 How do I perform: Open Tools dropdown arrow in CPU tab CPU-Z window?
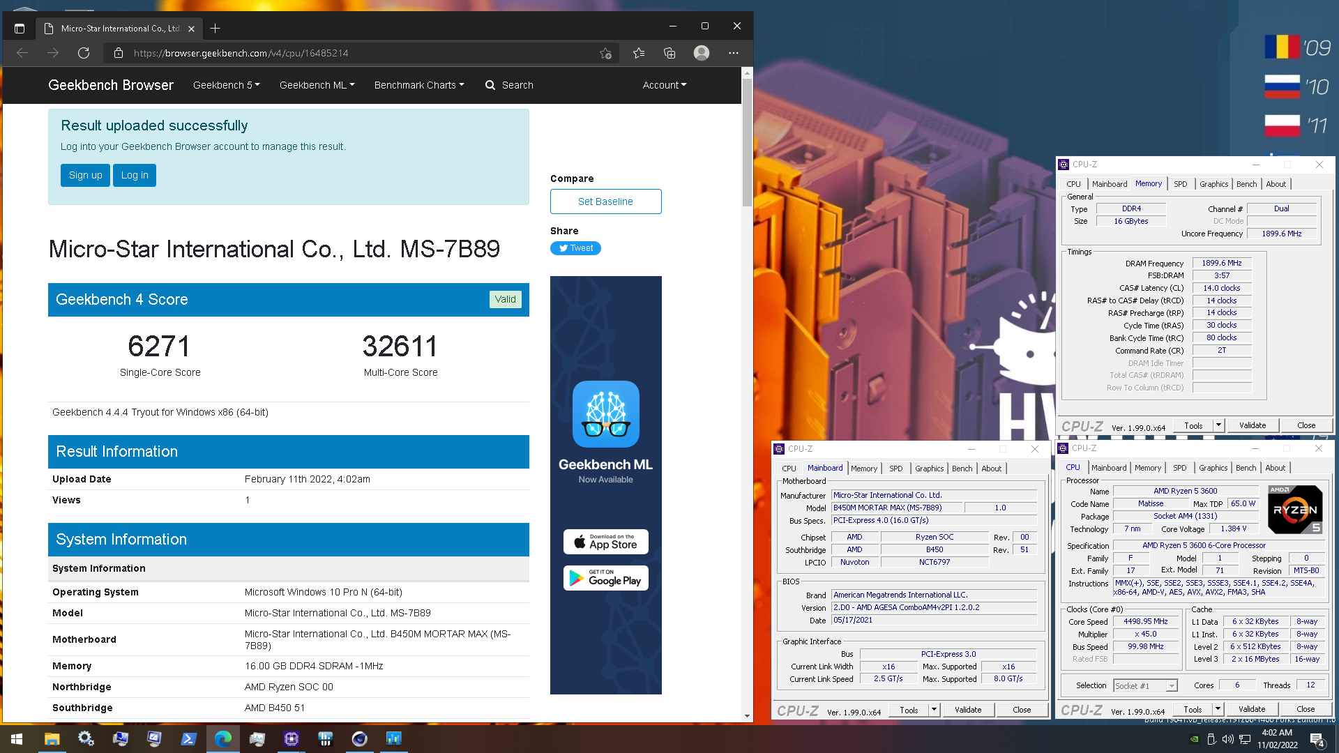1218,709
